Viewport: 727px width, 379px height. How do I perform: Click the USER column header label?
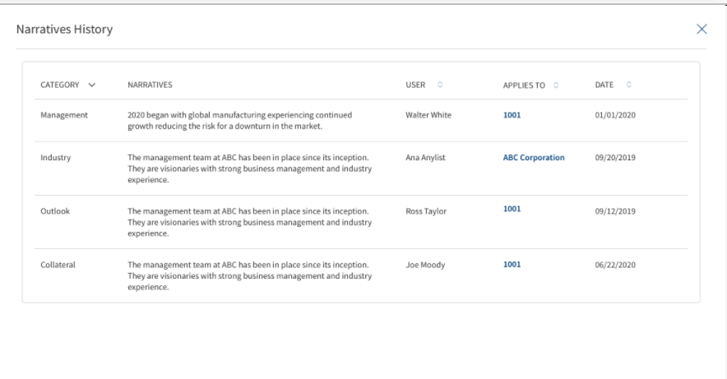[415, 85]
